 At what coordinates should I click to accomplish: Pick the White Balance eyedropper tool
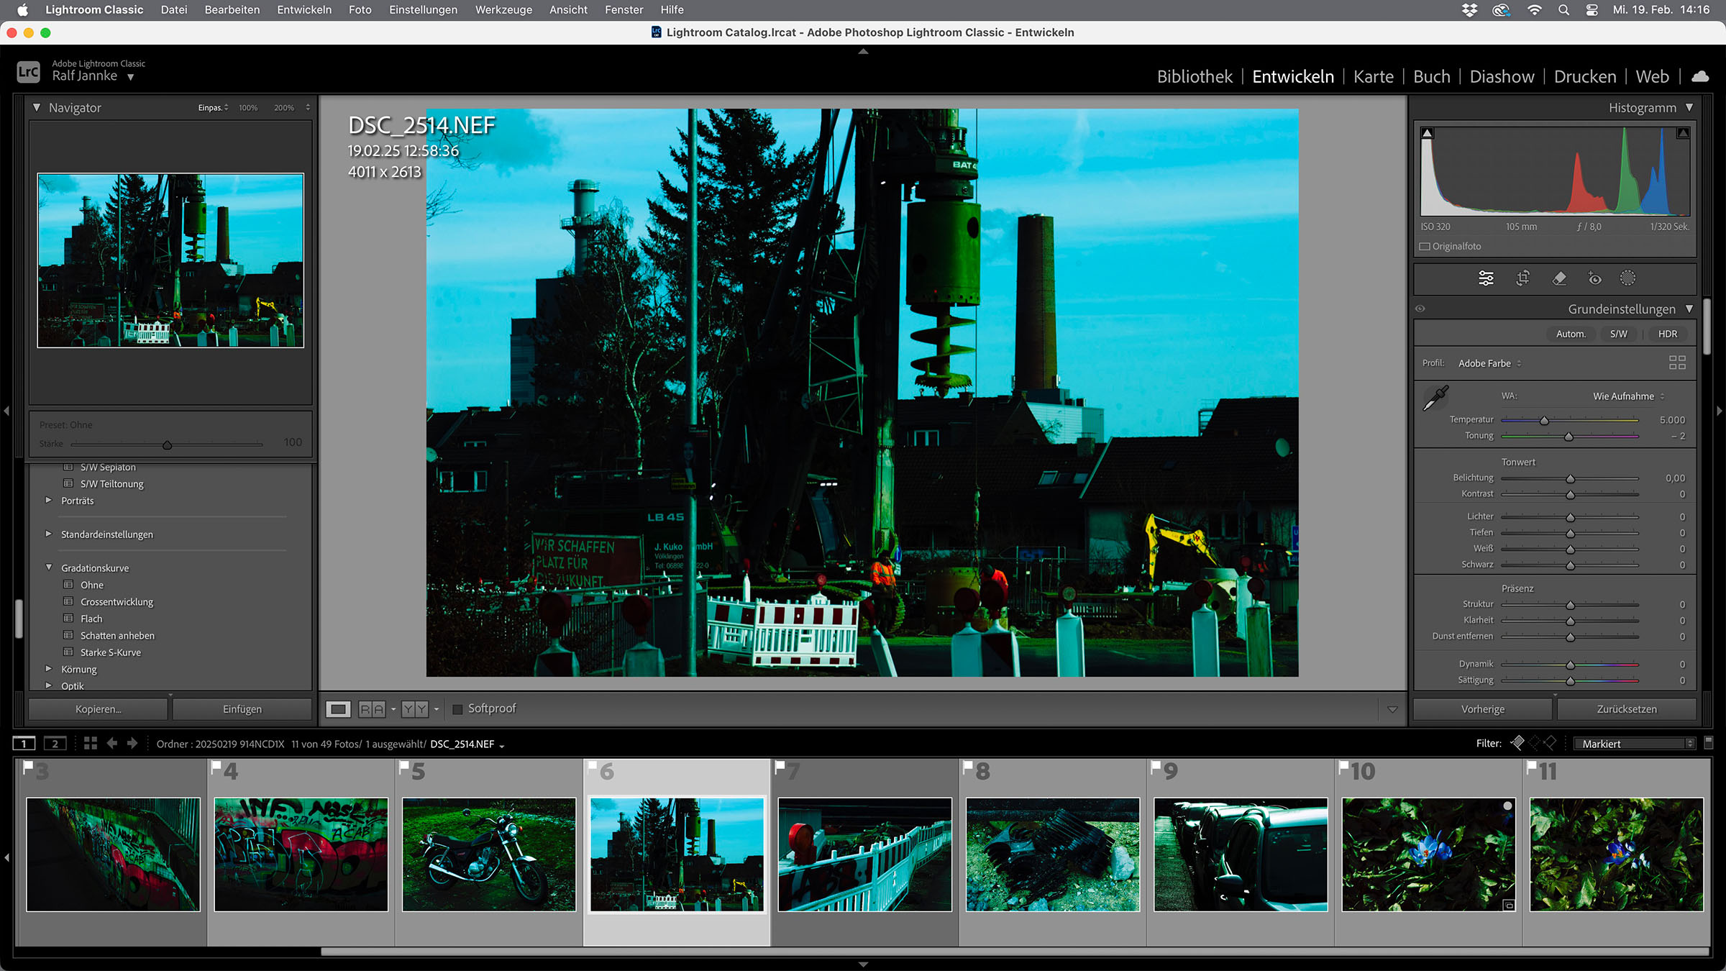pyautogui.click(x=1435, y=398)
